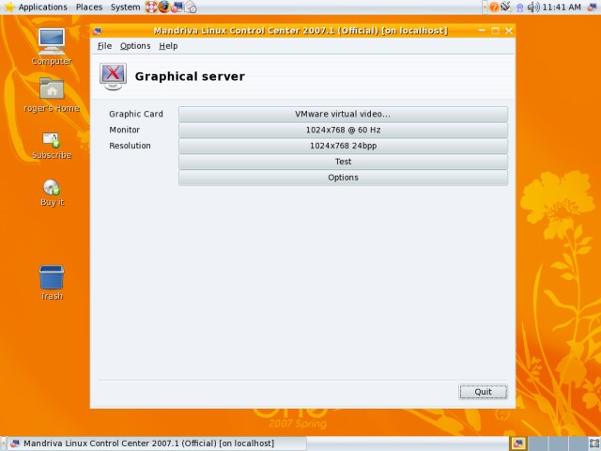601x451 pixels.
Task: Minimize the Control Center window
Action: [482, 31]
